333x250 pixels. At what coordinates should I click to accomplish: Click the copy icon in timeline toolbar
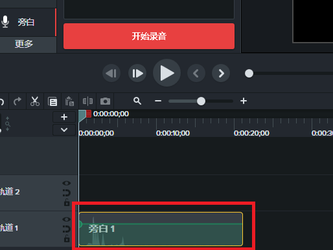pyautogui.click(x=52, y=101)
